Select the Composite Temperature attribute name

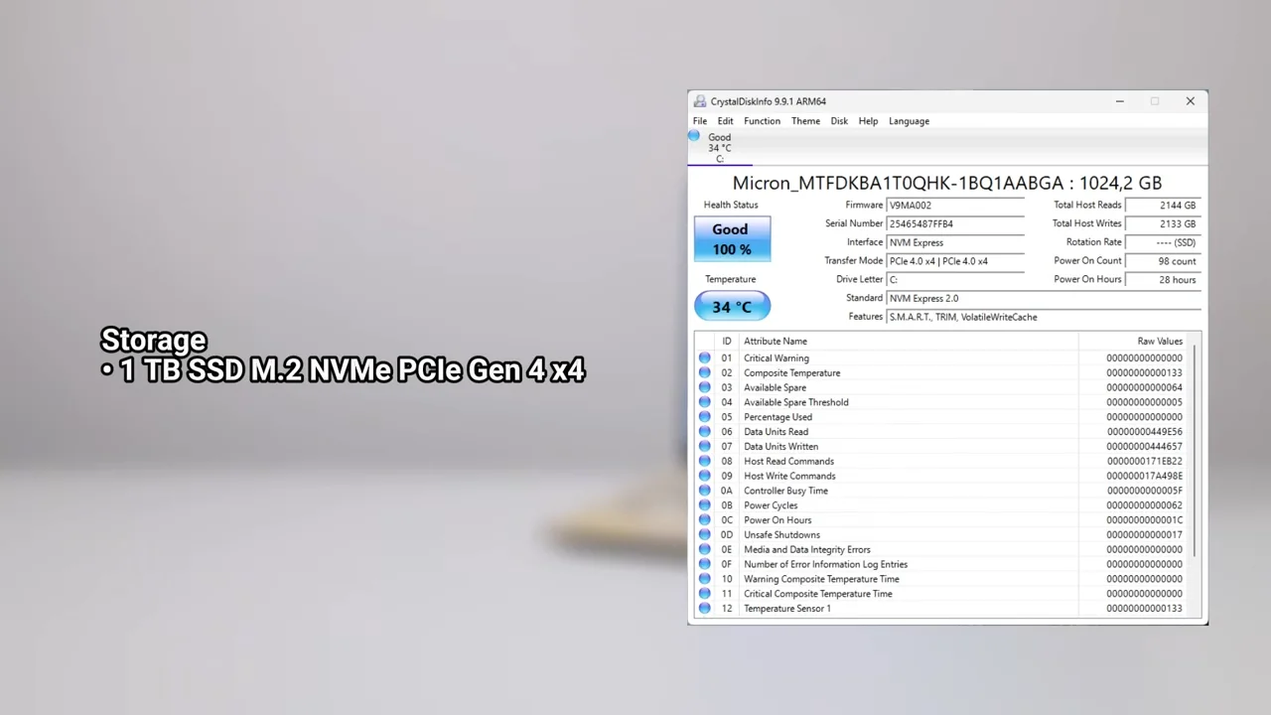click(791, 372)
